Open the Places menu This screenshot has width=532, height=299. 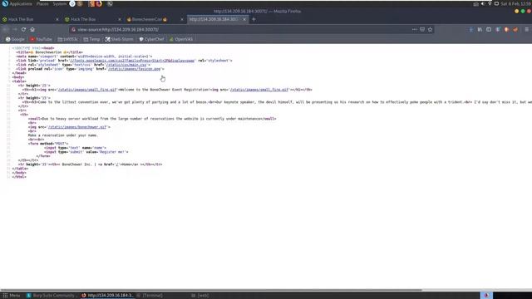(x=42, y=3)
